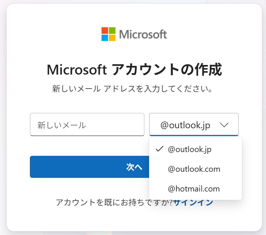The image size is (266, 235).
Task: Click the dropdown arrow next to @outlook.jp
Action: point(224,124)
